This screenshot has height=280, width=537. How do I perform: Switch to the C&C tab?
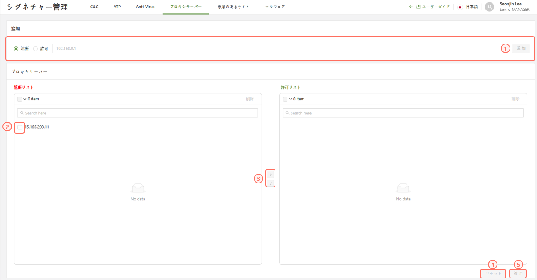pyautogui.click(x=94, y=7)
